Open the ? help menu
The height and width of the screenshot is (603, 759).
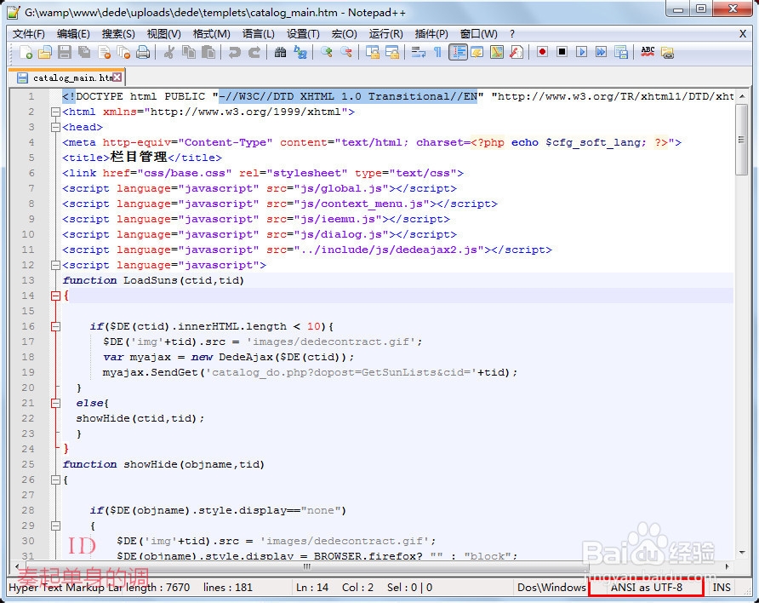click(x=512, y=34)
